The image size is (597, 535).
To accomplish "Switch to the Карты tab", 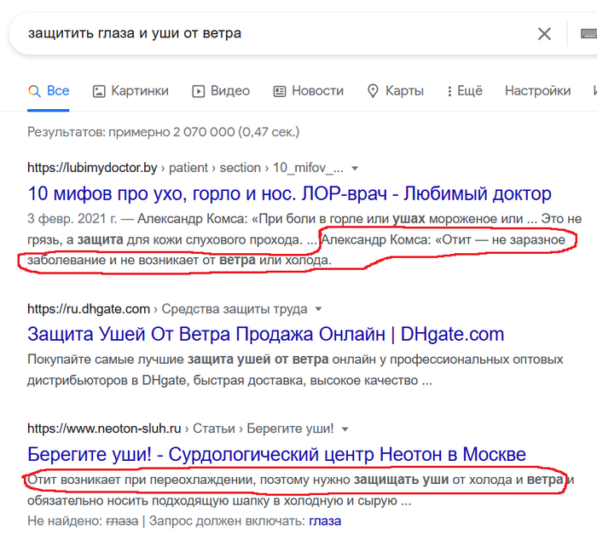I will tap(395, 91).
